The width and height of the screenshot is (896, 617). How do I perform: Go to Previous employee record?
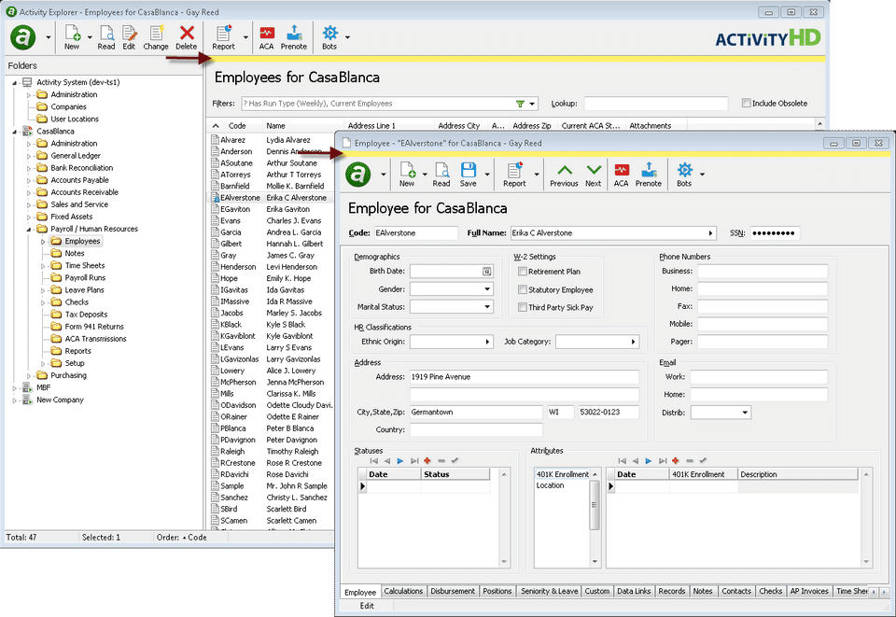pos(564,173)
